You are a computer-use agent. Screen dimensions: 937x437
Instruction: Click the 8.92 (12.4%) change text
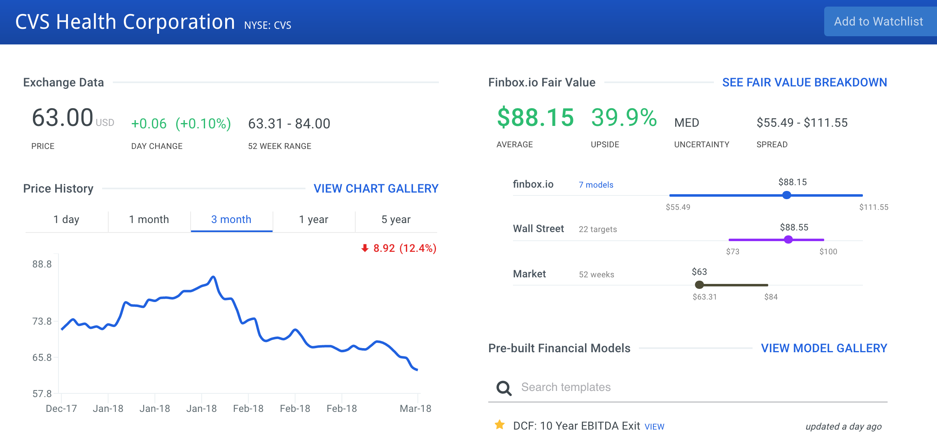tap(405, 248)
